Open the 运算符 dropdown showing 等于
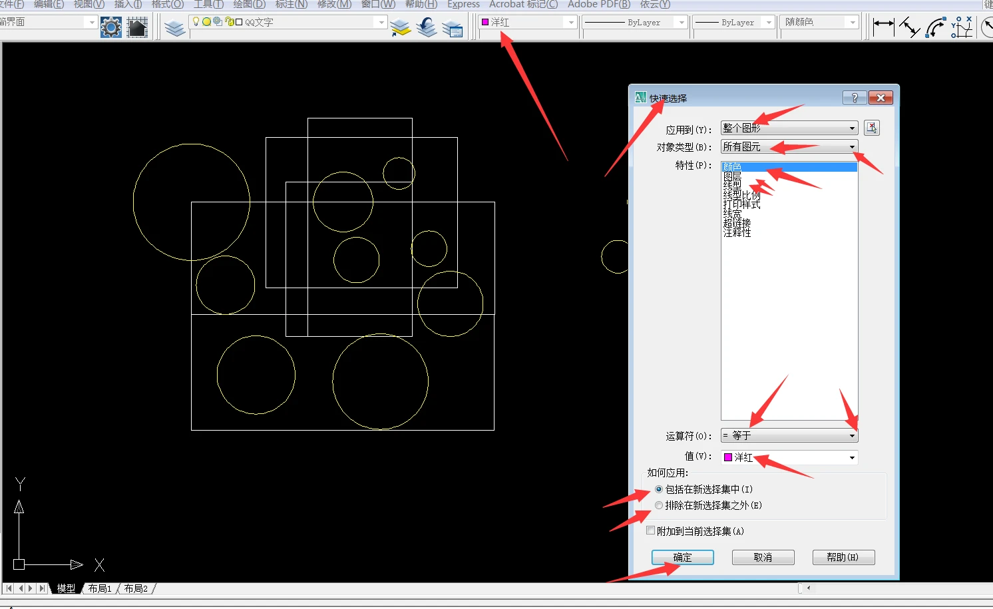Screen dimensions: 993x609 pyautogui.click(x=789, y=435)
